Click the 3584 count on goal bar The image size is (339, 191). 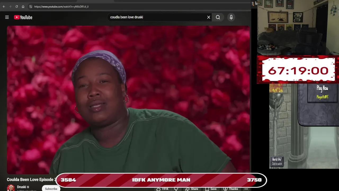click(68, 180)
